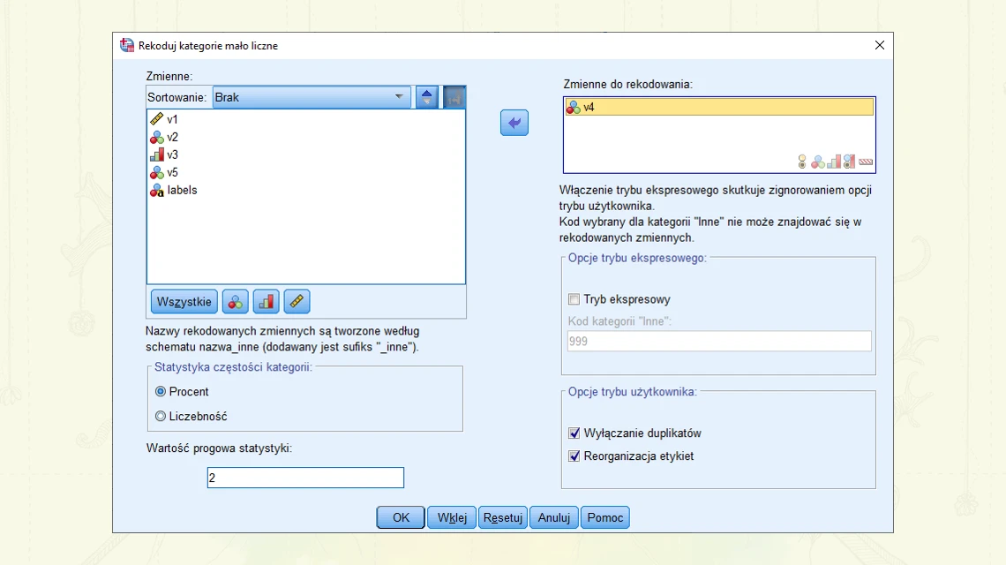Viewport: 1006px width, 565px height.
Task: Click the Wklej button
Action: pos(452,517)
